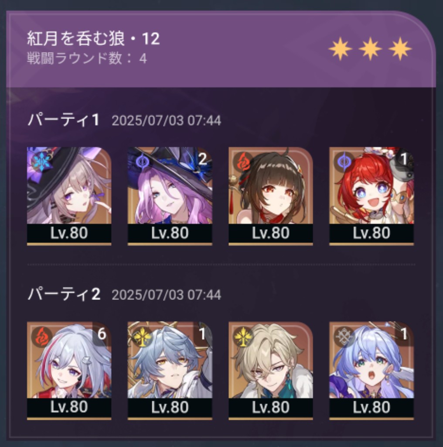The width and height of the screenshot is (443, 447).
Task: Select the grey-haired witch hat character portrait
Action: tap(69, 196)
